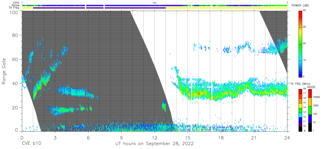This screenshot has height=149, width=323.
Task: Click the 9 label on TX frequency legend
Action: [304, 131]
